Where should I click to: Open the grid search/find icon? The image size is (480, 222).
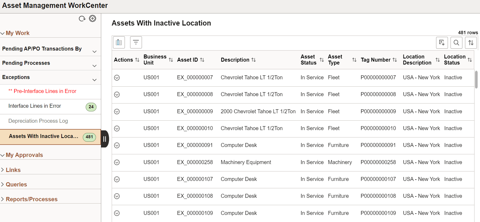click(x=456, y=43)
